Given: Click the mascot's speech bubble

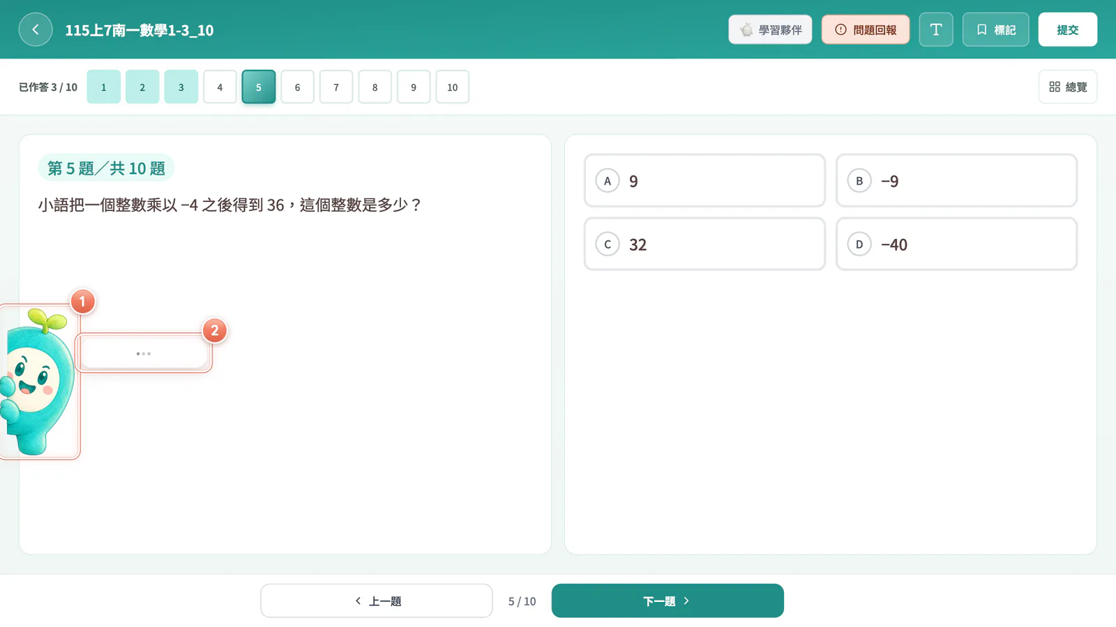Looking at the screenshot, I should 143,353.
